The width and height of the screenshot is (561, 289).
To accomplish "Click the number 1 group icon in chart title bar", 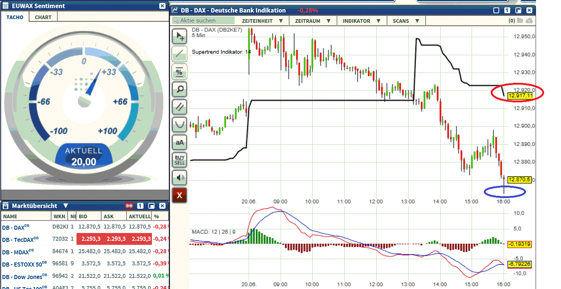I will [x=507, y=10].
